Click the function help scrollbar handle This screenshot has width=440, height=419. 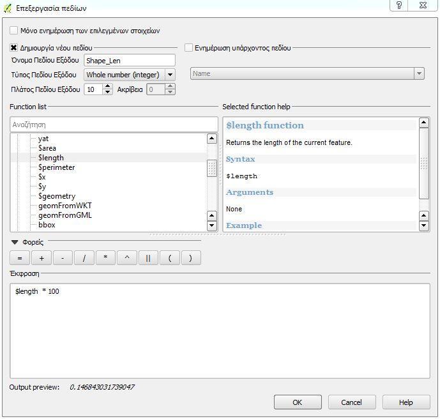(x=423, y=164)
